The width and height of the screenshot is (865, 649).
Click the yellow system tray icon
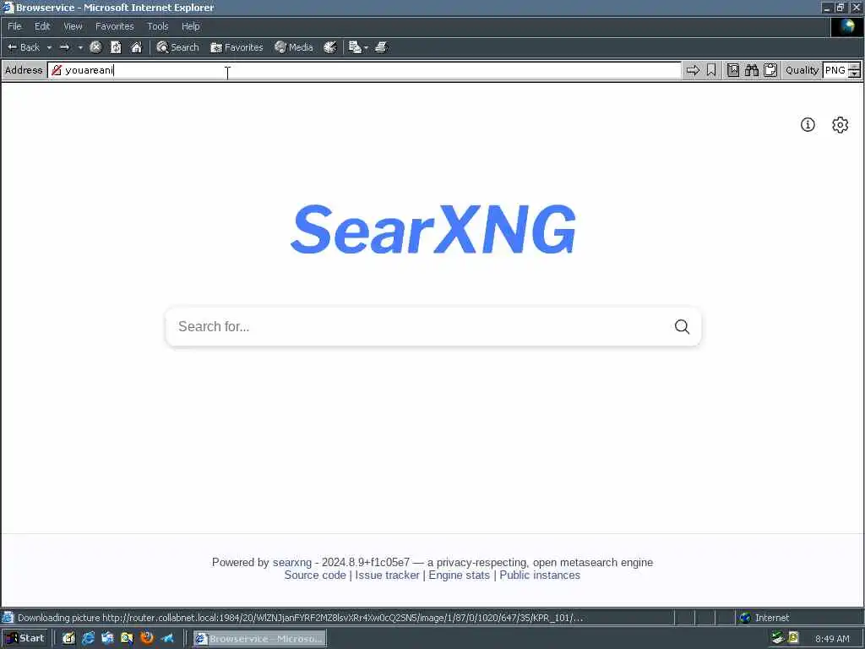click(793, 638)
